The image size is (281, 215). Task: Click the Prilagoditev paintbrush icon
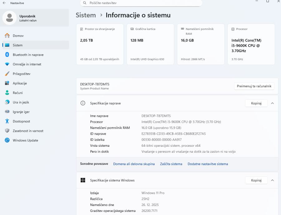click(7, 74)
